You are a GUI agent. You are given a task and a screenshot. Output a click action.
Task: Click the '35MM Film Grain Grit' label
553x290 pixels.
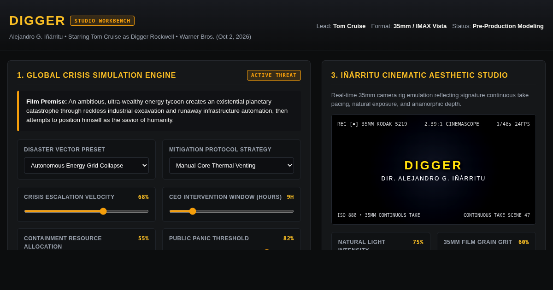(x=478, y=242)
